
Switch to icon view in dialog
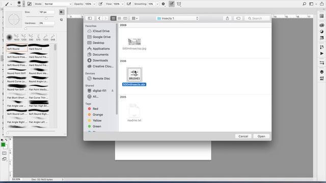point(113,18)
